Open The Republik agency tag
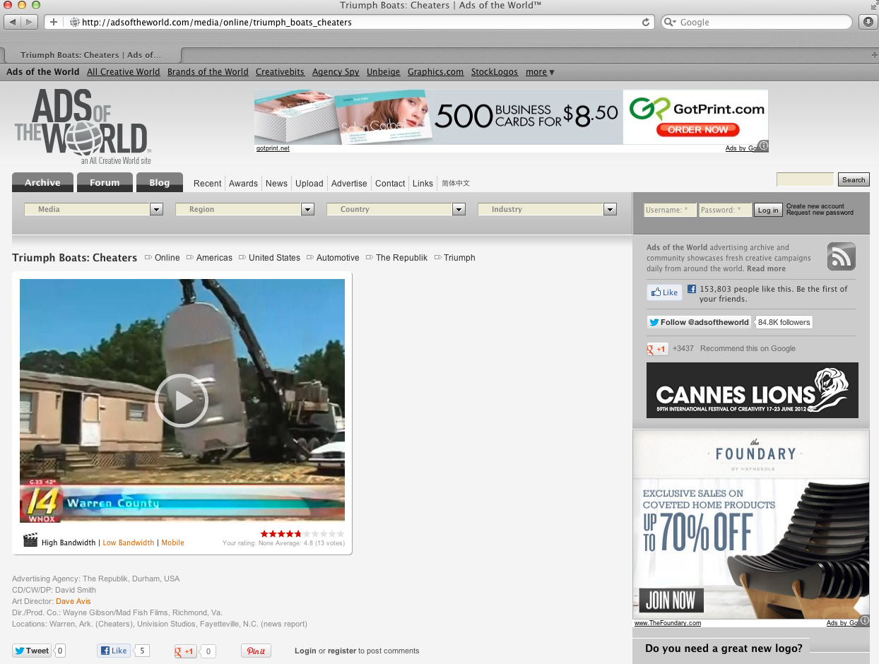The height and width of the screenshot is (664, 879). [401, 258]
